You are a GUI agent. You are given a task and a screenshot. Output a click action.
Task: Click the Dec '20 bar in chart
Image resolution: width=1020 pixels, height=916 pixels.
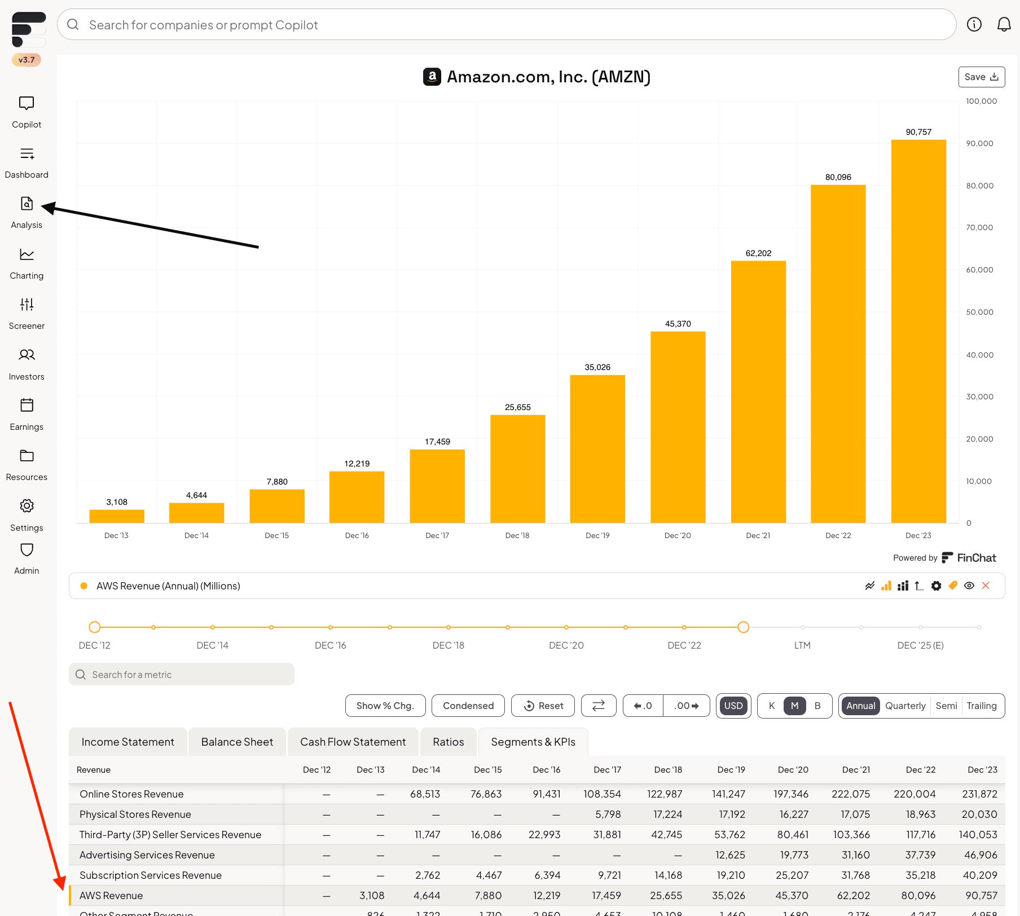click(678, 427)
